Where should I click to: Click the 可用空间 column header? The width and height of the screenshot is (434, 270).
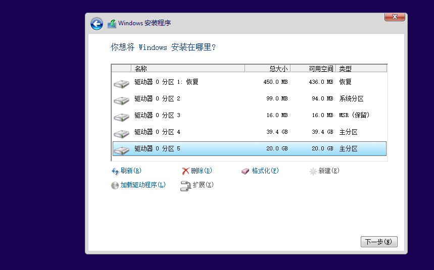point(313,69)
